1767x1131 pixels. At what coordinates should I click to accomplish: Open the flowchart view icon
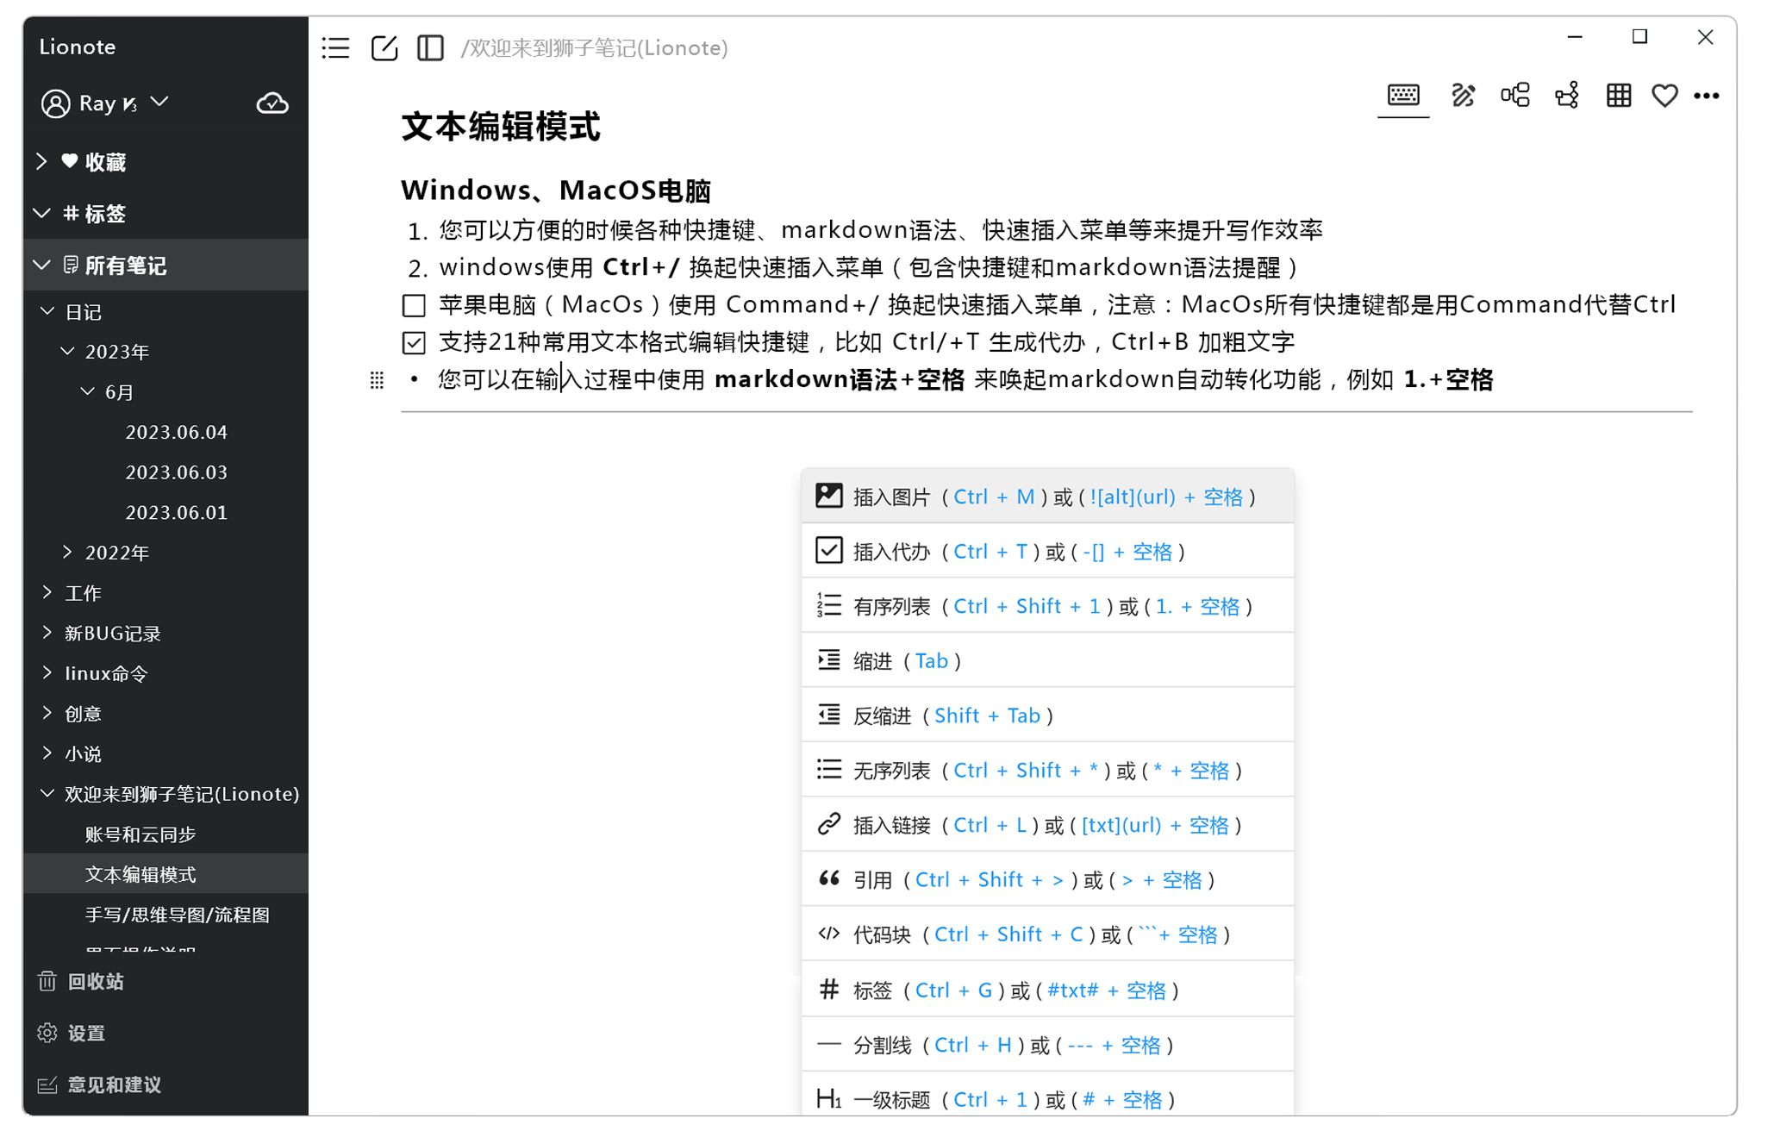pos(1567,95)
